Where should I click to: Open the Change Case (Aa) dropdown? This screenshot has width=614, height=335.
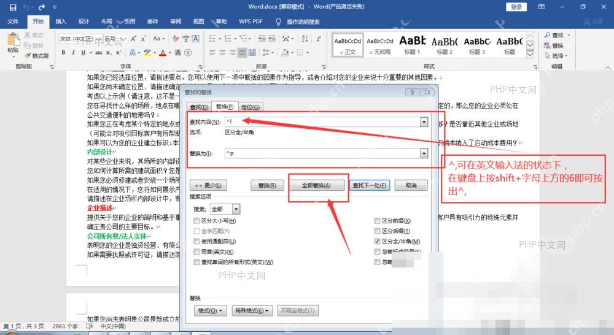(158, 39)
